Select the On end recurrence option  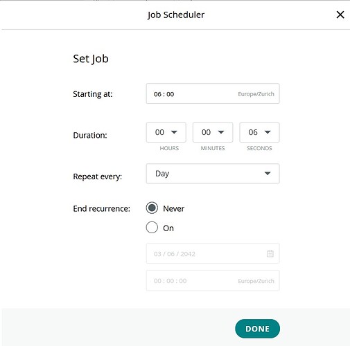(152, 228)
